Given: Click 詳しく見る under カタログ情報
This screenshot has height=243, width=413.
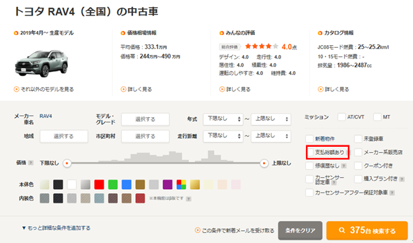Looking at the screenshot, I should tap(334, 90).
